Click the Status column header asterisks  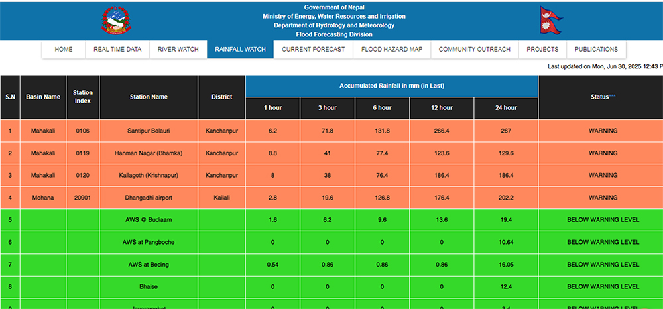coord(613,96)
